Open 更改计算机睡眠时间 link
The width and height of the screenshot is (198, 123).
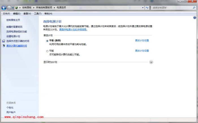click(16, 46)
